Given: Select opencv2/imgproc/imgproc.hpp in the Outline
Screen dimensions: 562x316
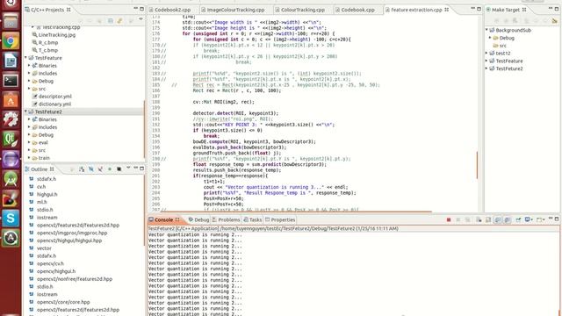Looking at the screenshot, I should click(72, 233).
